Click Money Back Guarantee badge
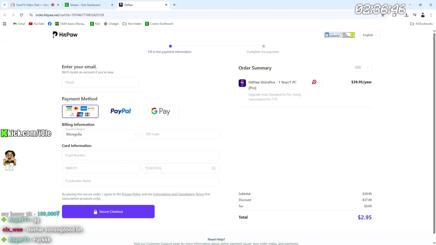This screenshot has width=436, height=245. click(x=332, y=35)
